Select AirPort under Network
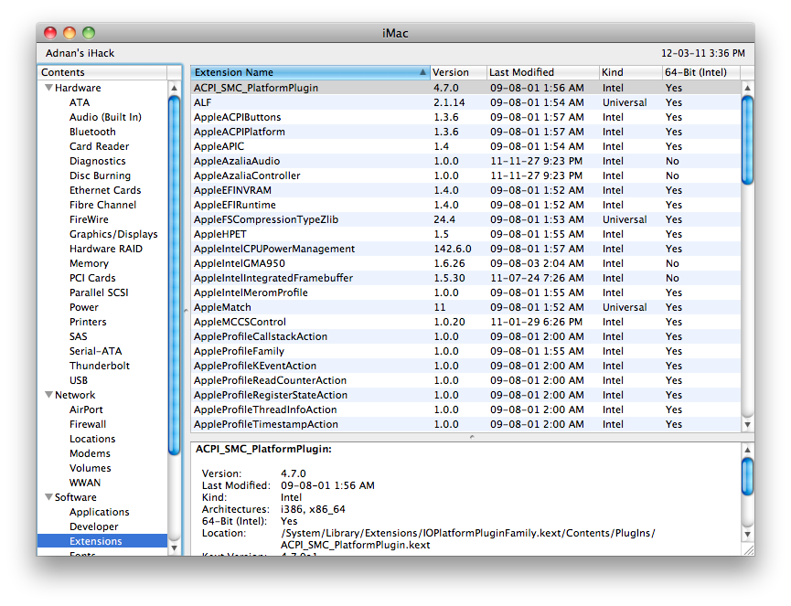Screen dimensions: 791x606 point(86,409)
